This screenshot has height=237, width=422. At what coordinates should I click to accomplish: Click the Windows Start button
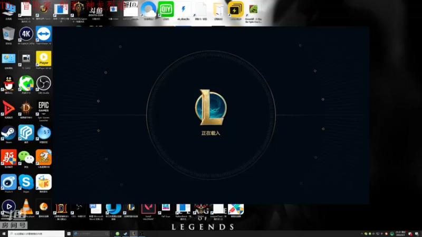click(x=4, y=234)
